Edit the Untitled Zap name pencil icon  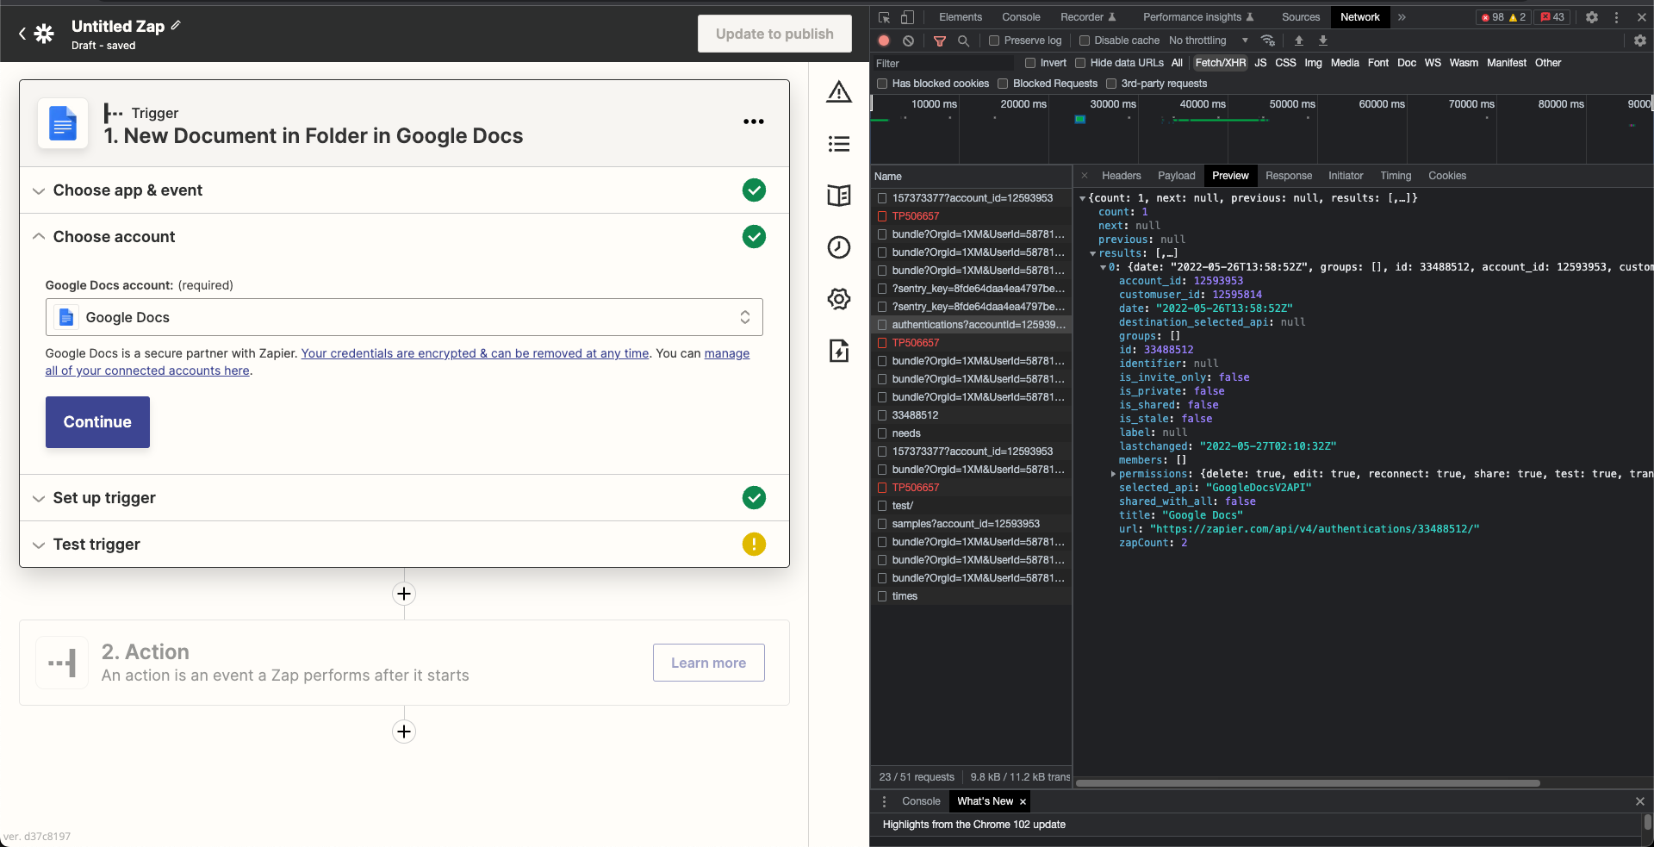[176, 26]
